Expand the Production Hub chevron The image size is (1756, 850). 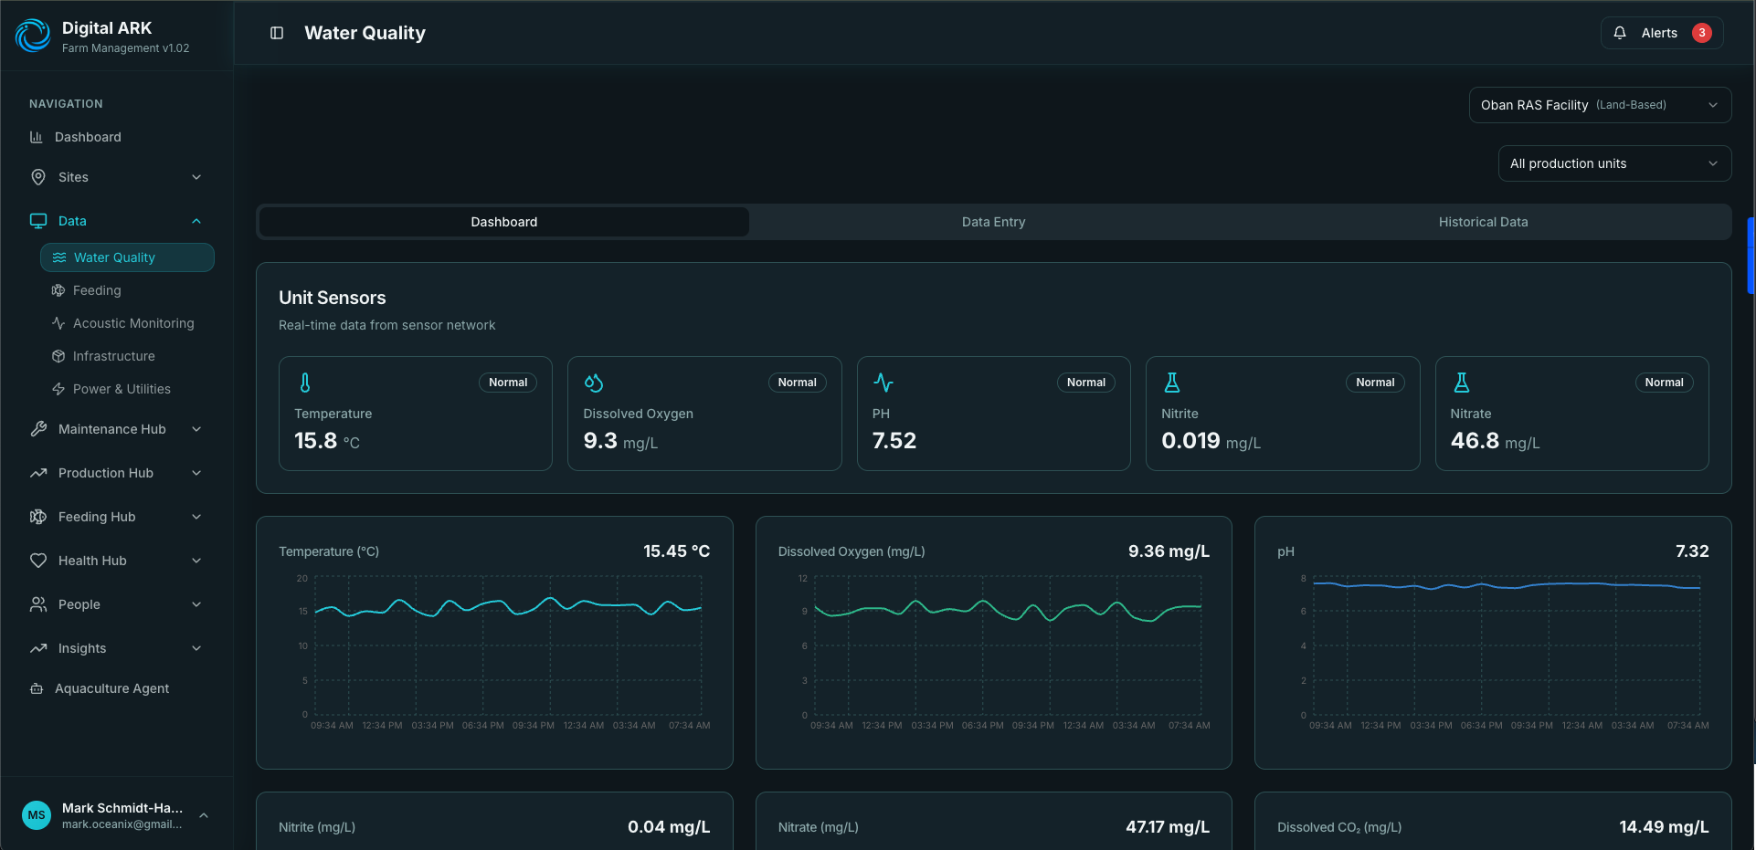coord(196,473)
